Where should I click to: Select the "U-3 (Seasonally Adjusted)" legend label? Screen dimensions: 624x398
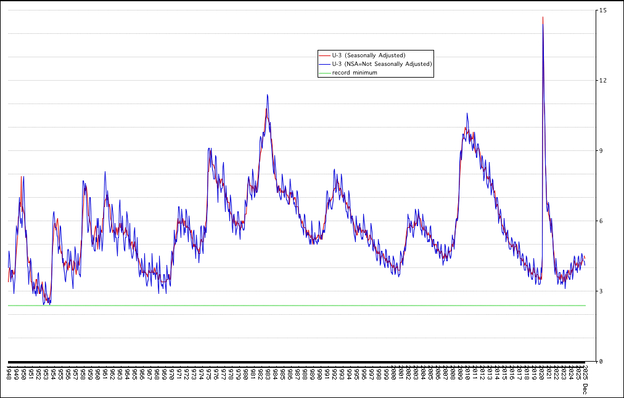pyautogui.click(x=369, y=55)
